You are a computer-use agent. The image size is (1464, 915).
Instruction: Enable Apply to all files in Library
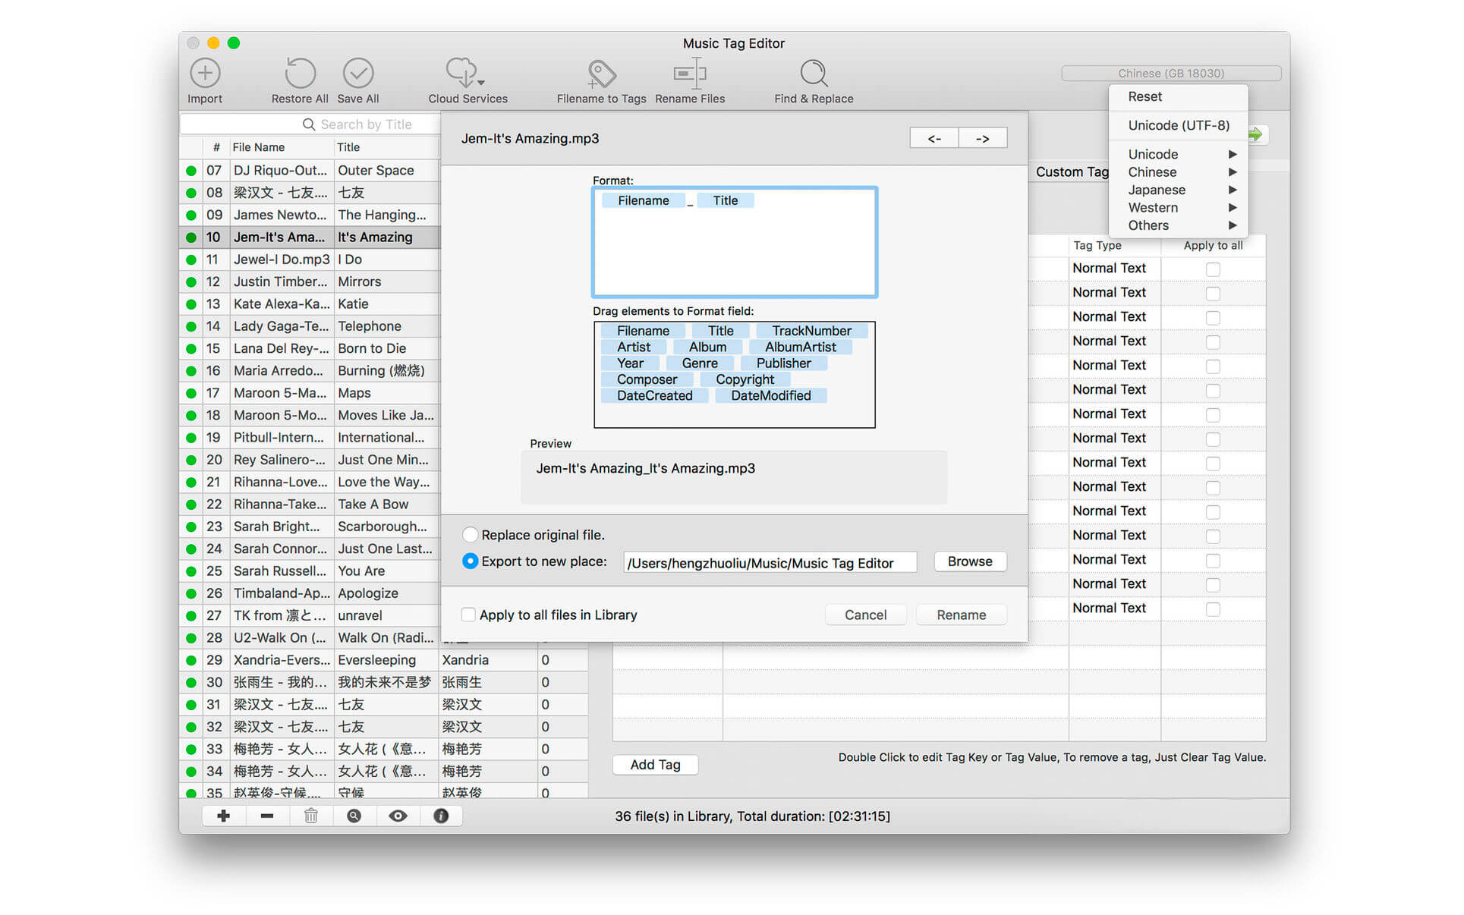click(x=469, y=615)
